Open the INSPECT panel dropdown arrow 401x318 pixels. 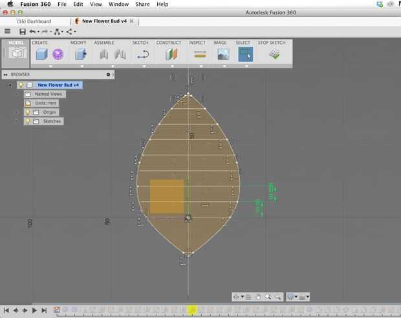(201, 66)
